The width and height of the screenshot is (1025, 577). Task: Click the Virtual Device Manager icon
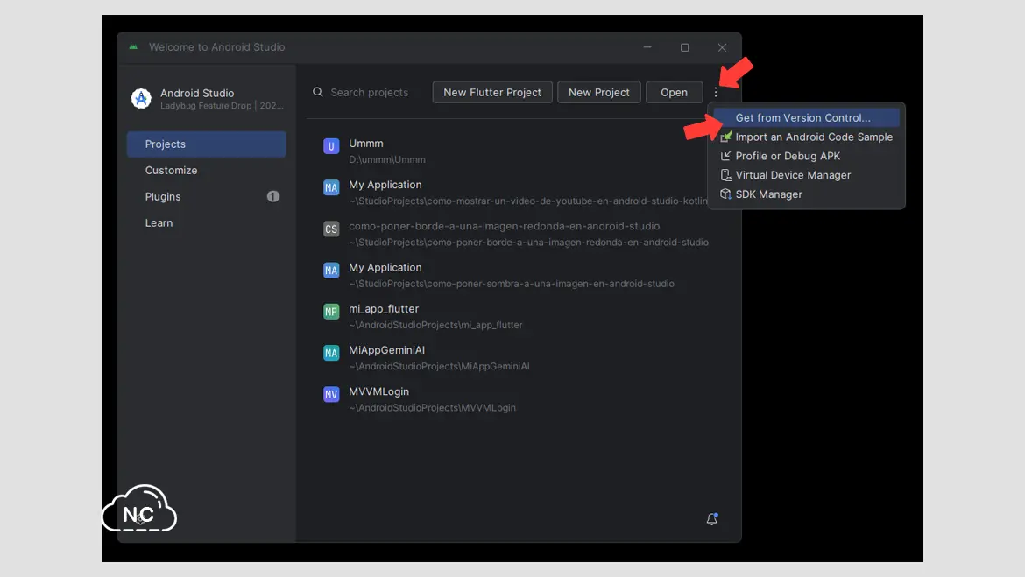pyautogui.click(x=725, y=175)
